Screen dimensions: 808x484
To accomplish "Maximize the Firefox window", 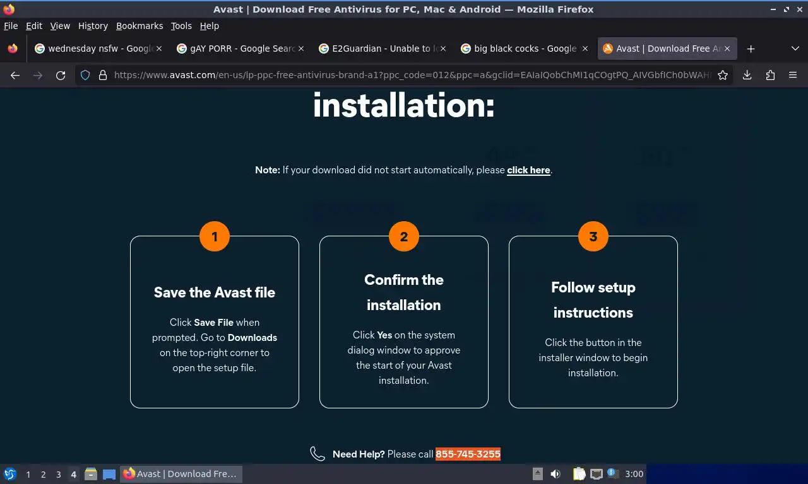I will [787, 9].
